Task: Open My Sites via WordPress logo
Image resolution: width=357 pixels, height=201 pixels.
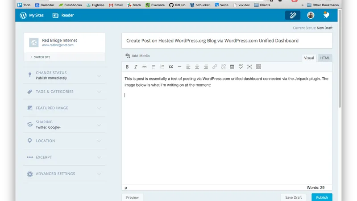Action: click(31, 15)
